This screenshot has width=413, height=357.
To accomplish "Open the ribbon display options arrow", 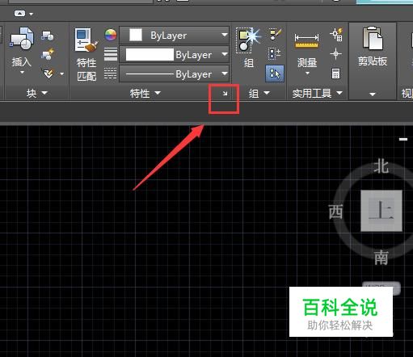I will (32, 14).
